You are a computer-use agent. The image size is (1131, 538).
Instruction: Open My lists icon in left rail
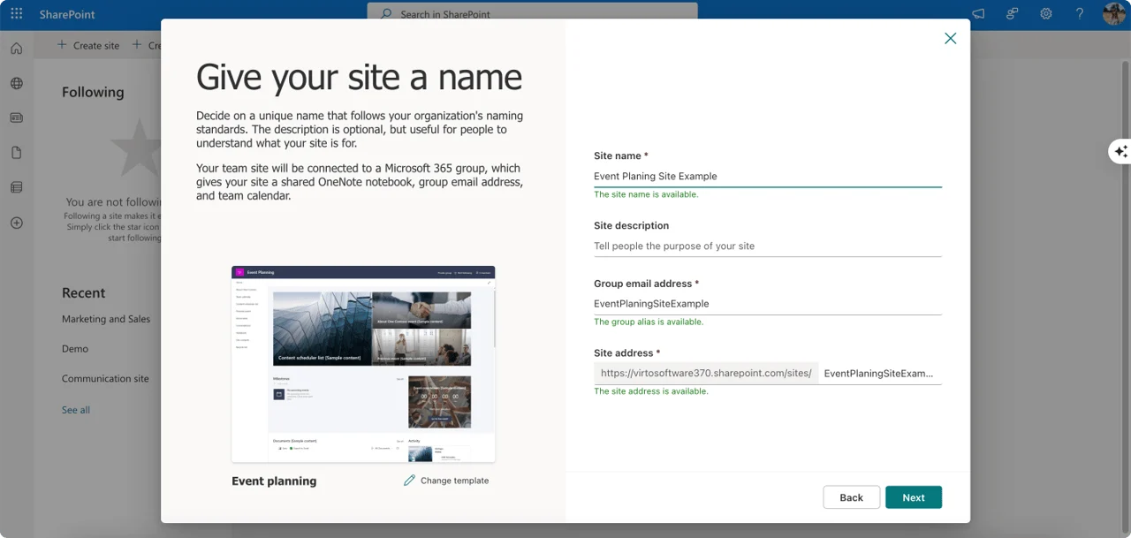[x=16, y=187]
